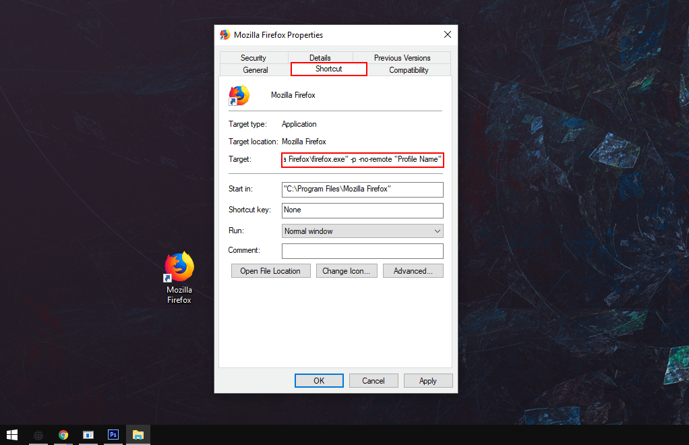Click the Firefox icon in Properties title bar
This screenshot has width=689, height=445.
tap(225, 34)
